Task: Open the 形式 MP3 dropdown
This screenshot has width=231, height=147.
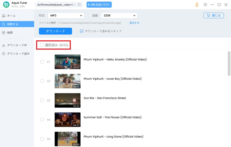Action: coord(66,16)
